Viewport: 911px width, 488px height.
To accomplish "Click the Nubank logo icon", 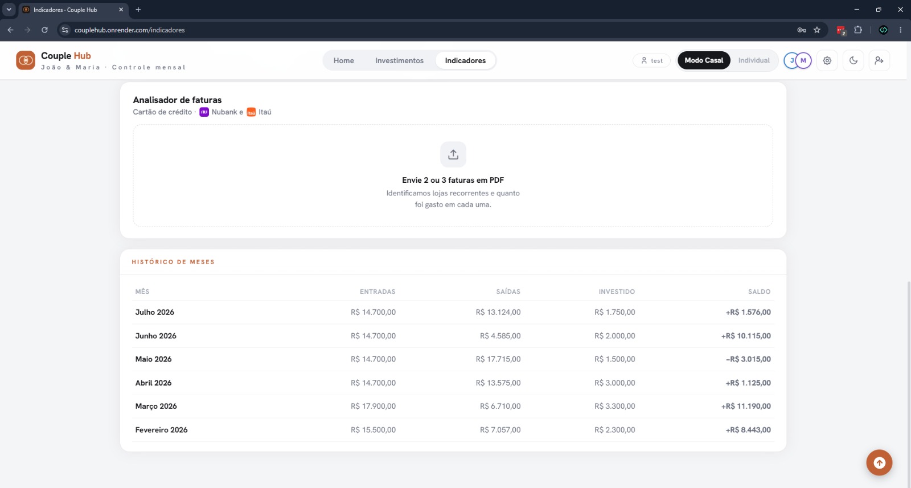I will point(204,112).
